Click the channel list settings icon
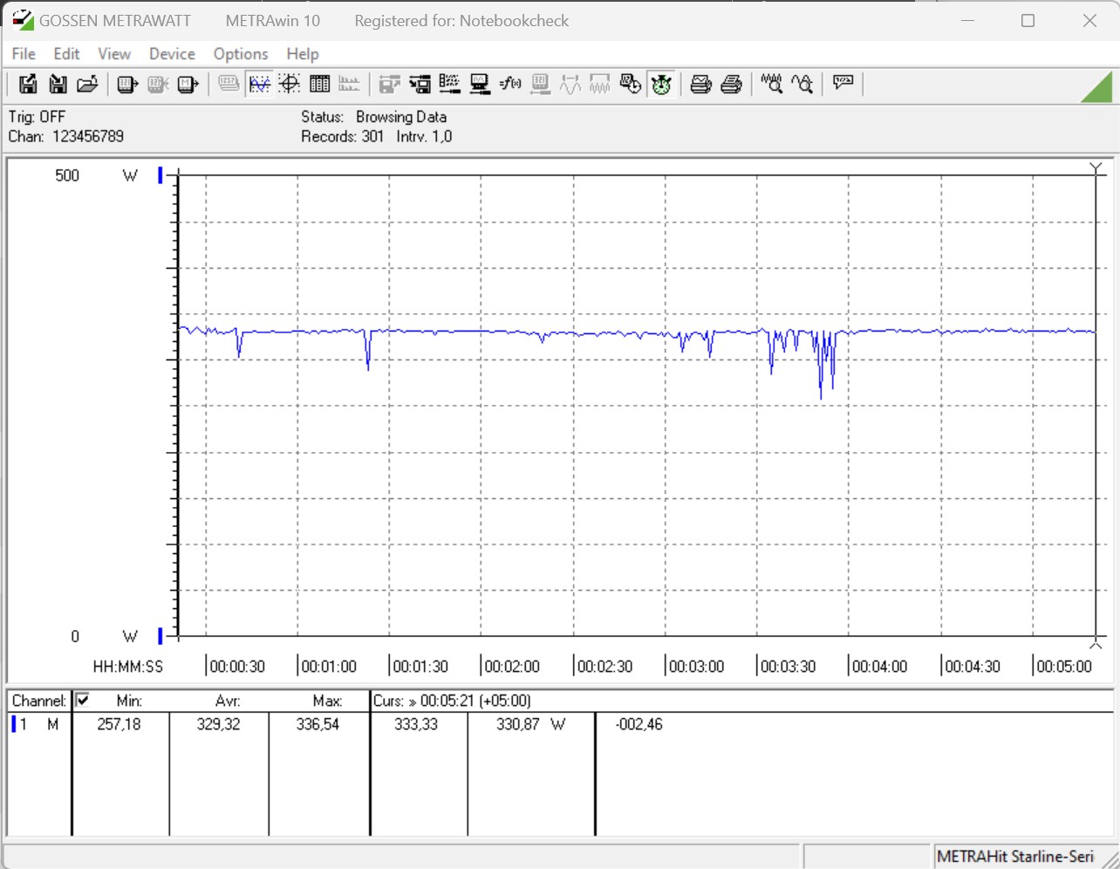 449,84
